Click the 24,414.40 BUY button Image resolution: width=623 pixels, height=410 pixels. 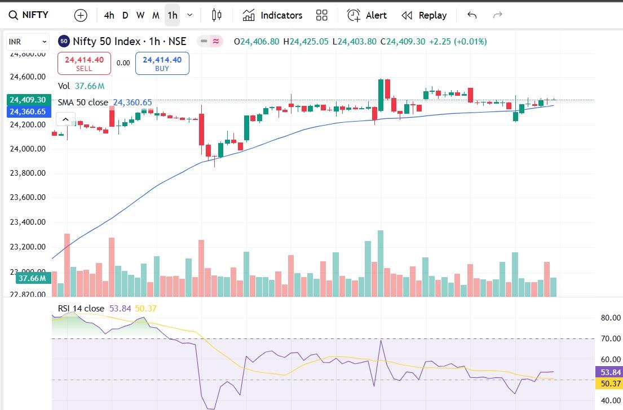click(162, 64)
